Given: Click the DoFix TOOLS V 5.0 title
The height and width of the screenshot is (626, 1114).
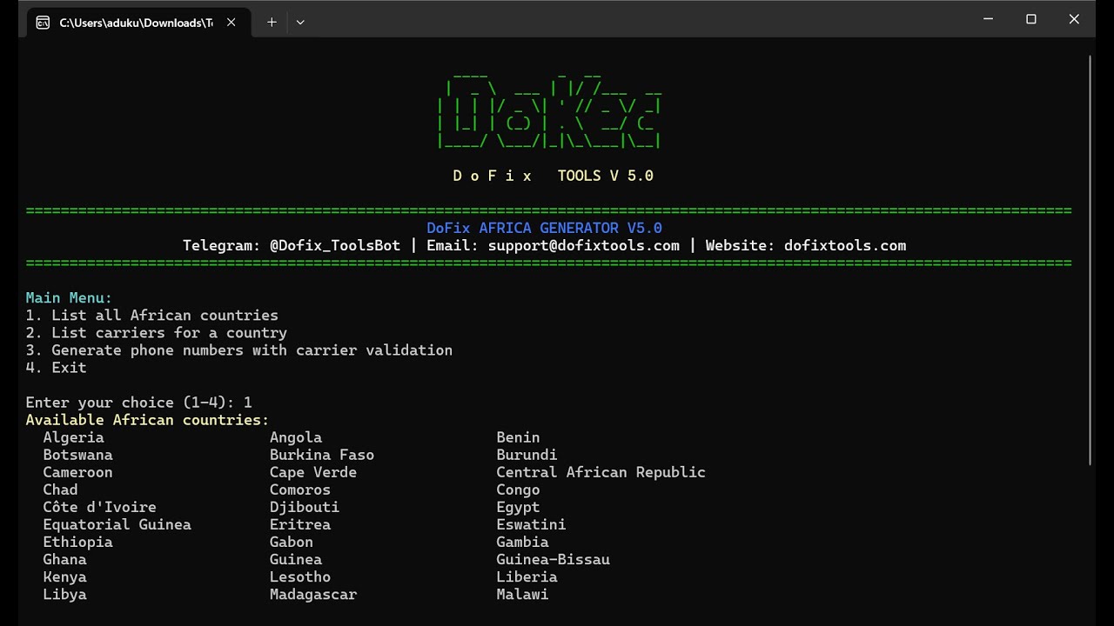Looking at the screenshot, I should (x=553, y=176).
